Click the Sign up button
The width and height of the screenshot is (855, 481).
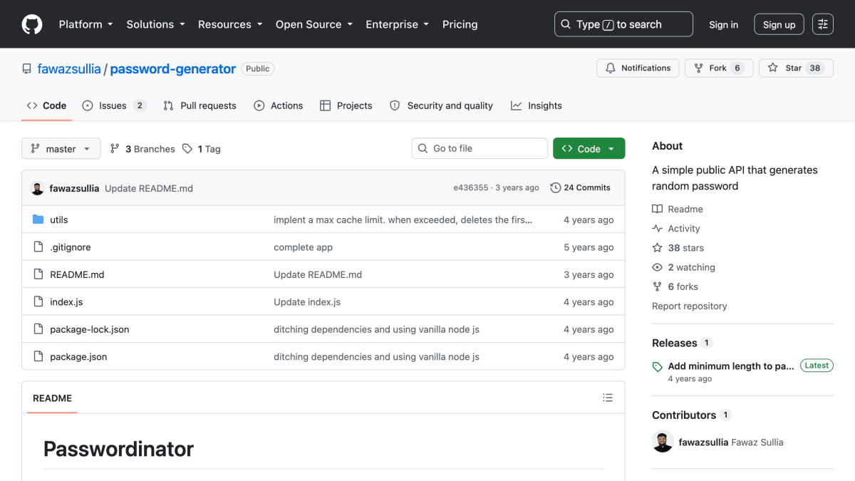click(779, 24)
